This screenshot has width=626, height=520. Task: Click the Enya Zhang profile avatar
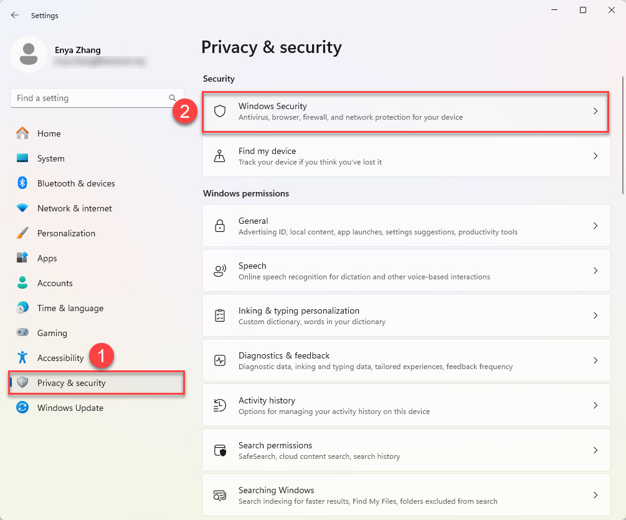click(28, 54)
